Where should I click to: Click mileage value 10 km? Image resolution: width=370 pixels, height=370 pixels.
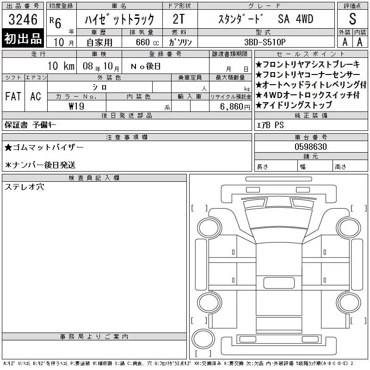click(x=61, y=66)
